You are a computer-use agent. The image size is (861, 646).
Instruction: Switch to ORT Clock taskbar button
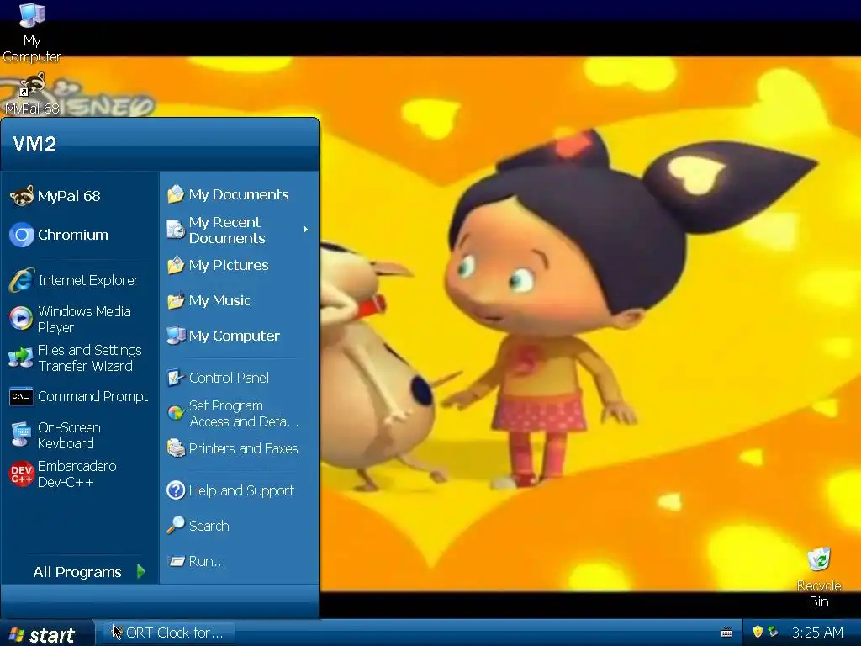[168, 633]
